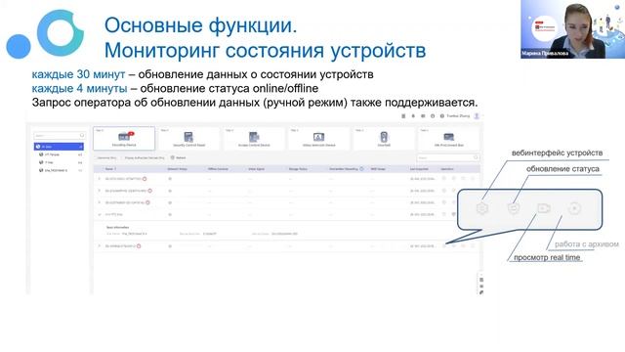Viewport: 625px width, 352px height.
Task: Select the second site in the left tree
Action: tap(59, 154)
